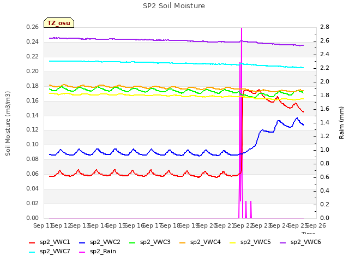Toggle sp2_VWC2 legend entry
The width and height of the screenshot is (349, 262).
[x=100, y=242]
